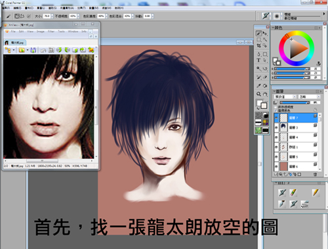This screenshot has height=249, width=328.
Task: Open the Edit menu in XnView
Action: 21,32
